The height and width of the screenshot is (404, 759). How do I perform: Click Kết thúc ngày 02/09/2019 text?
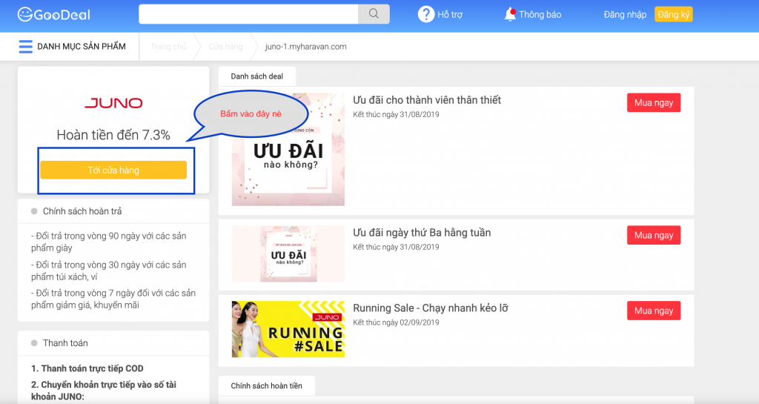click(396, 322)
